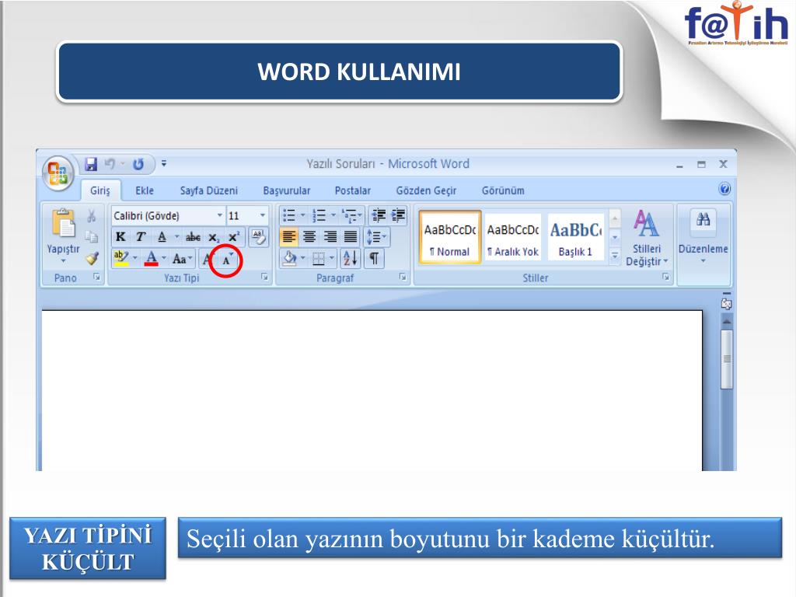Toggle superscript formatting
796x597 pixels.
coord(233,236)
